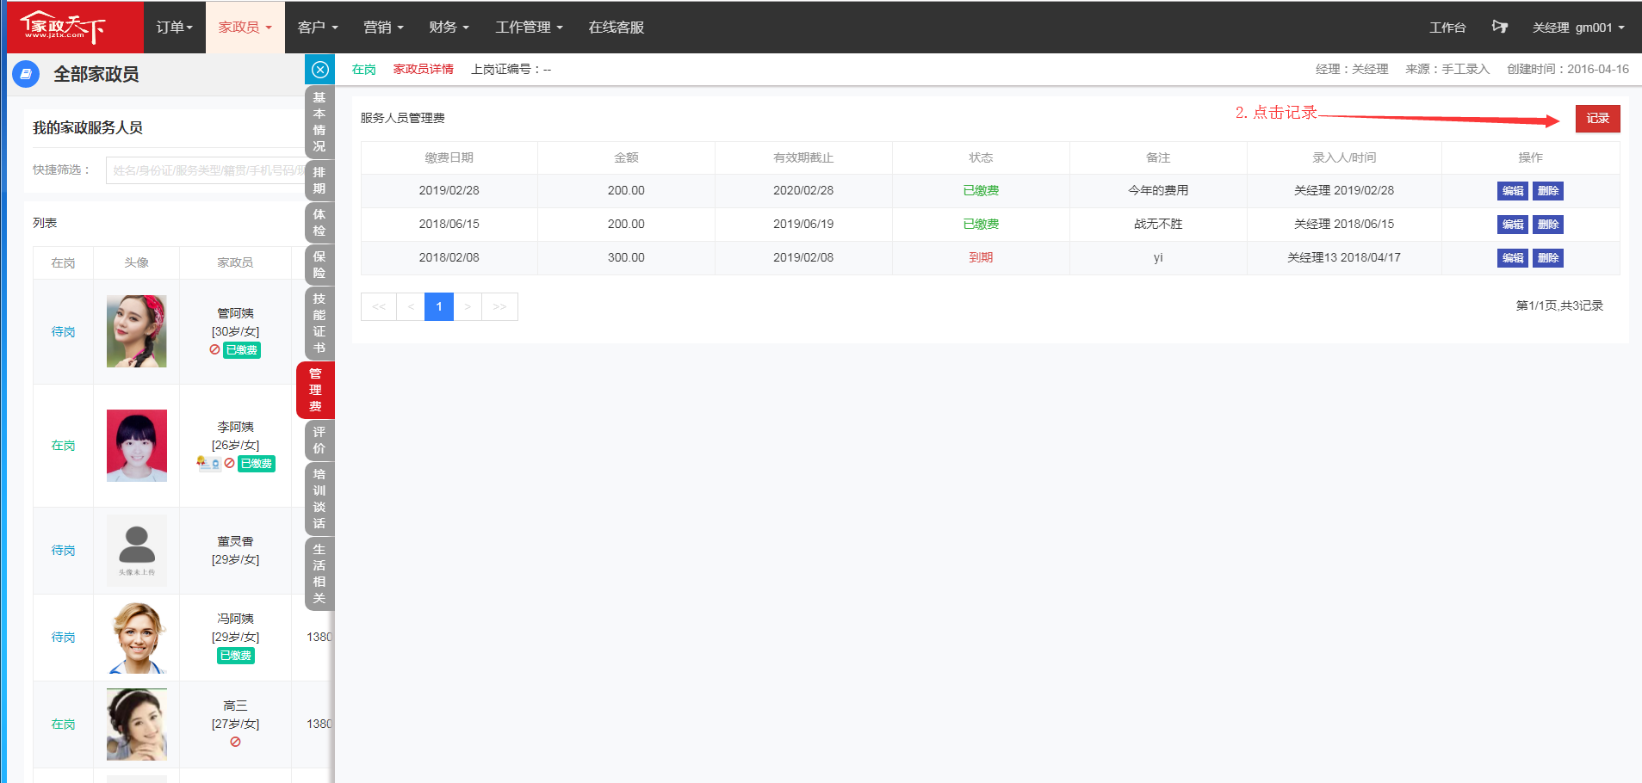Switch to the 评价 side tab

[319, 441]
